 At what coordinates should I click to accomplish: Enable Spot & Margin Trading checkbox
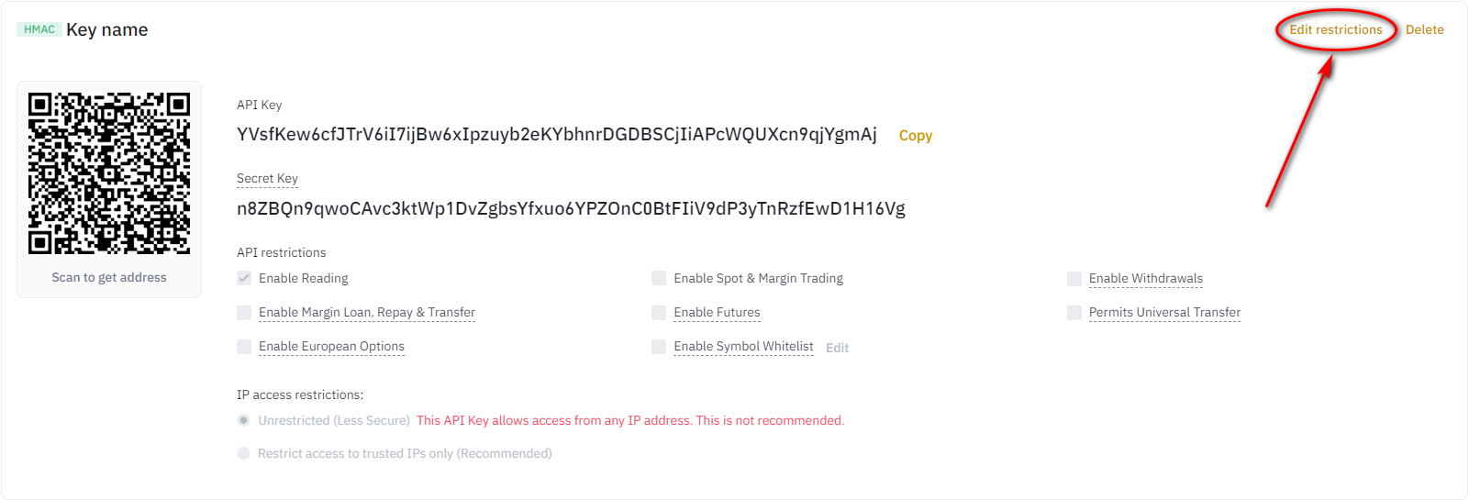(659, 278)
